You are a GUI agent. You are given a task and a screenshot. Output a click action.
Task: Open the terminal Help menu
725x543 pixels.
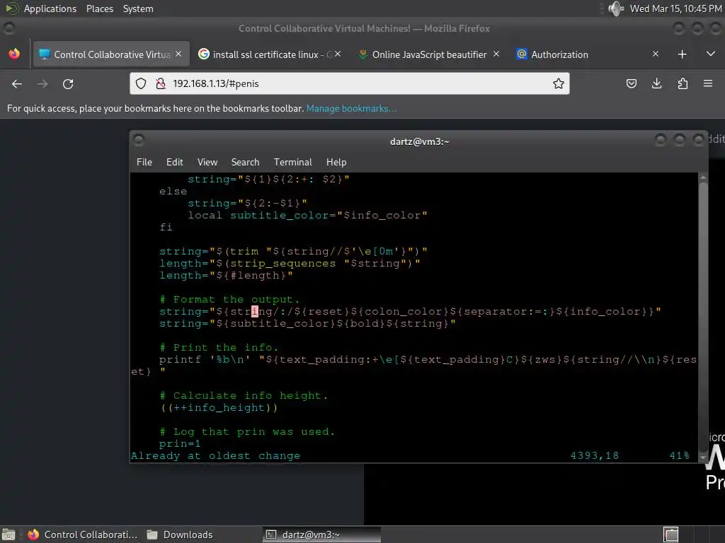[336, 162]
